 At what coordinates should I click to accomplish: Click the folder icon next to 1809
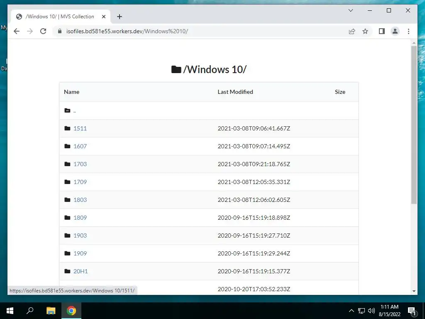click(x=67, y=218)
